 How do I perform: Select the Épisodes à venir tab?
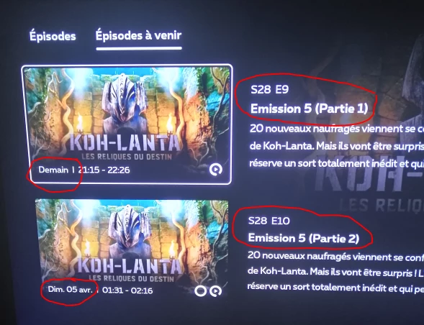point(138,36)
